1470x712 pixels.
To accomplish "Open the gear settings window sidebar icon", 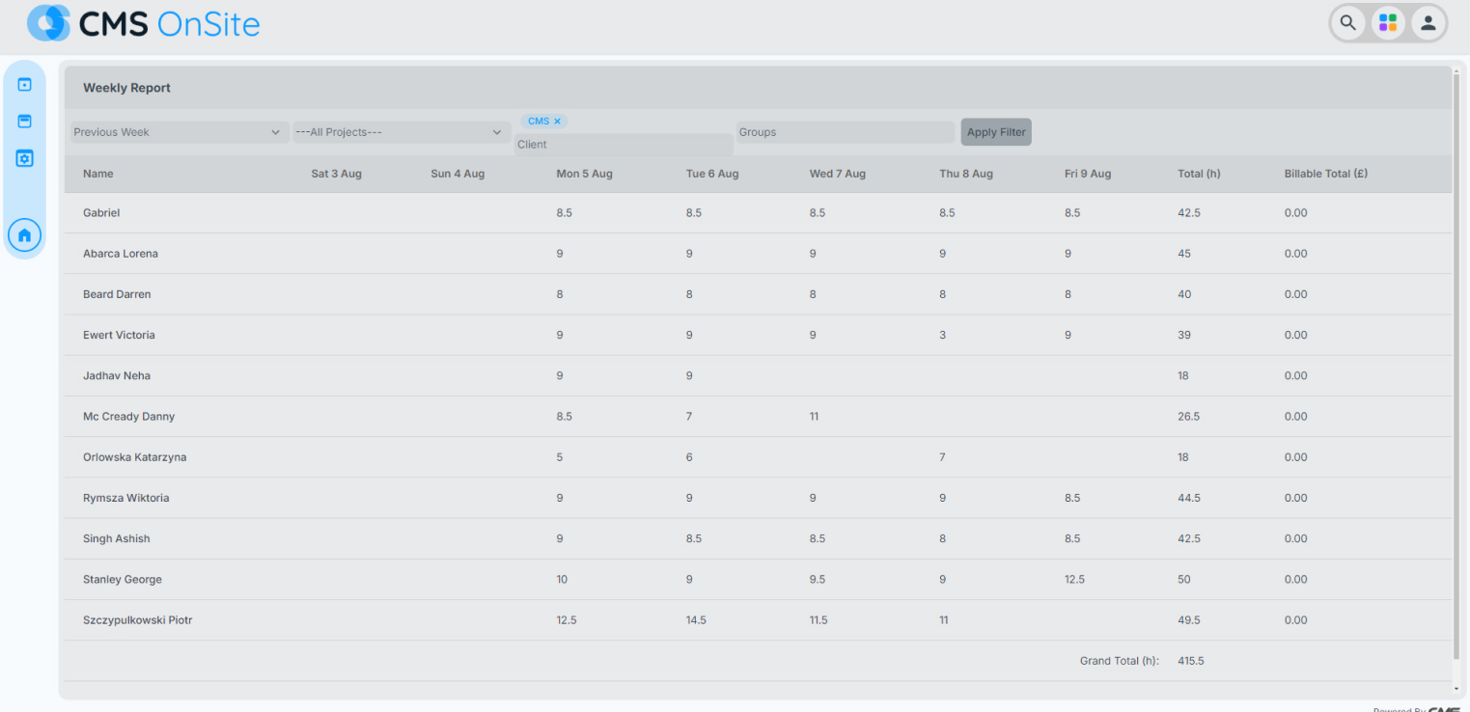I will 25,158.
